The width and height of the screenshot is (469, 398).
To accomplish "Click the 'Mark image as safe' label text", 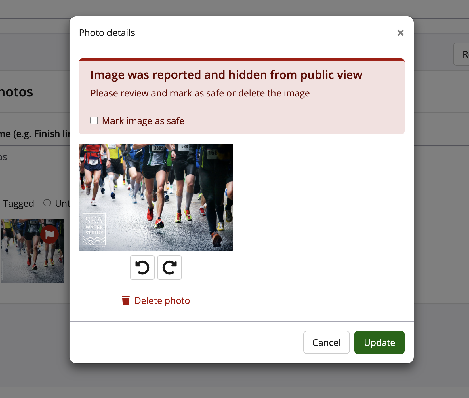I will (x=143, y=121).
